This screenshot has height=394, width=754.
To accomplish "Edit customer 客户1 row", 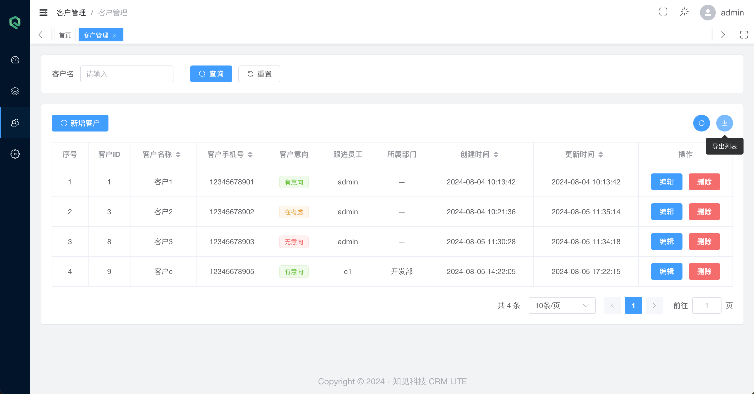I will click(x=666, y=182).
